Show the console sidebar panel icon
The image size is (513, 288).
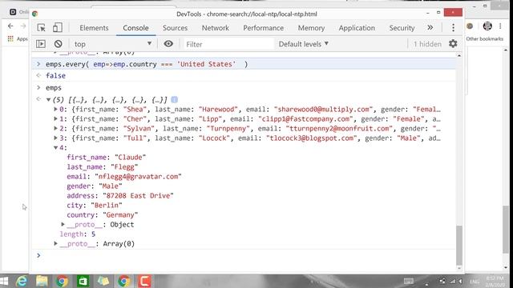pos(41,44)
